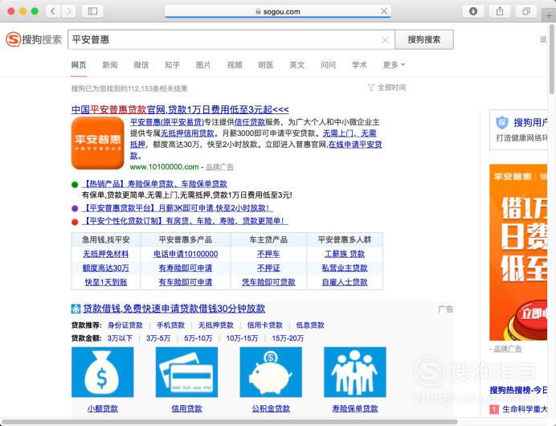Switch to the 新闻 tab

(110, 65)
